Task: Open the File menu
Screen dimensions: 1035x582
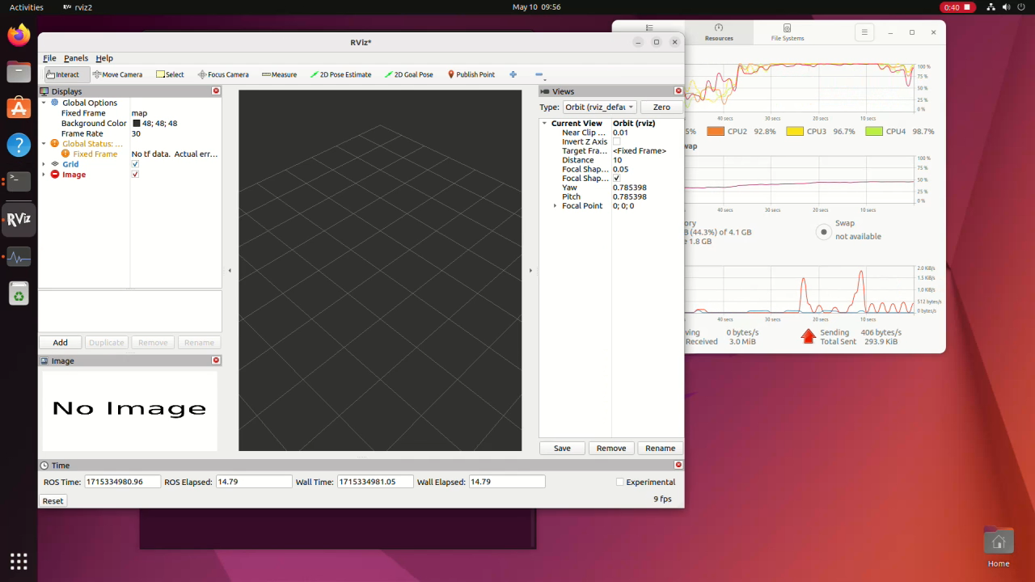Action: [49, 58]
